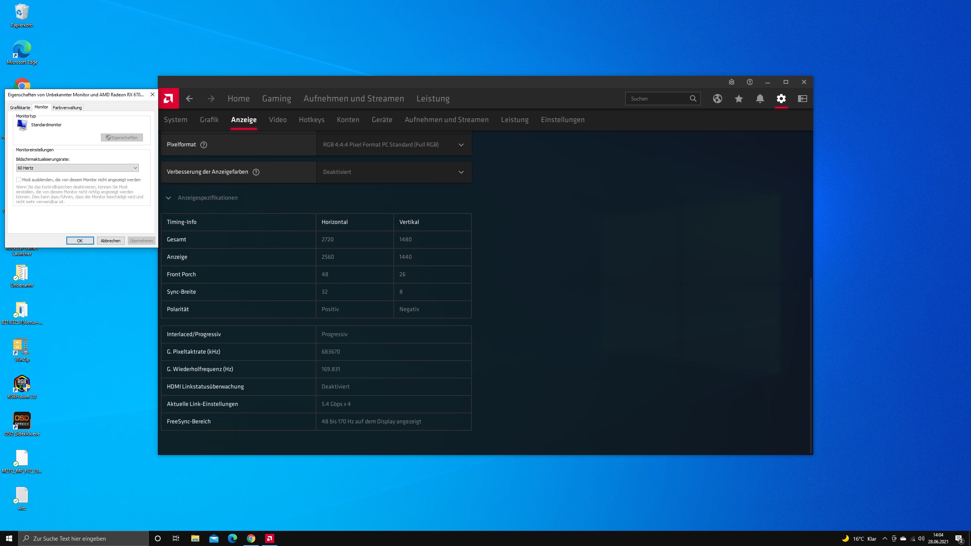Open the web browser globe icon
Image resolution: width=971 pixels, height=546 pixels.
717,99
